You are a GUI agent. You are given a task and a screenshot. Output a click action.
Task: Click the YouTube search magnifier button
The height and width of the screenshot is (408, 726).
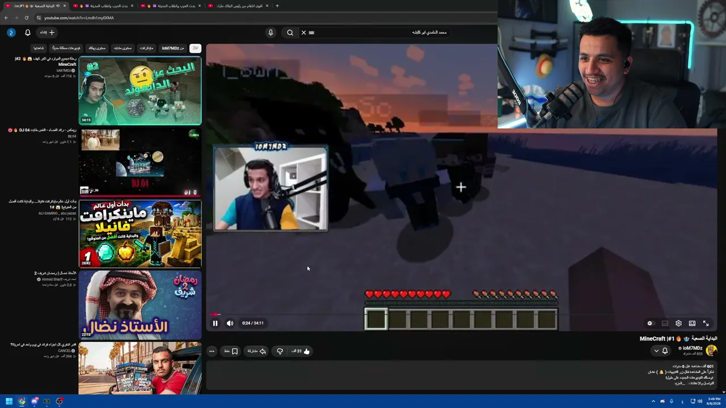tap(290, 32)
